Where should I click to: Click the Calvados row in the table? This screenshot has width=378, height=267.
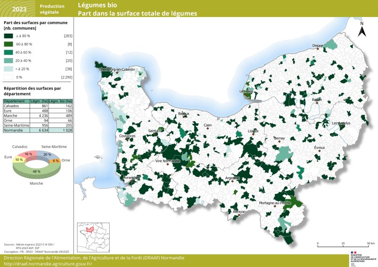click(x=38, y=106)
